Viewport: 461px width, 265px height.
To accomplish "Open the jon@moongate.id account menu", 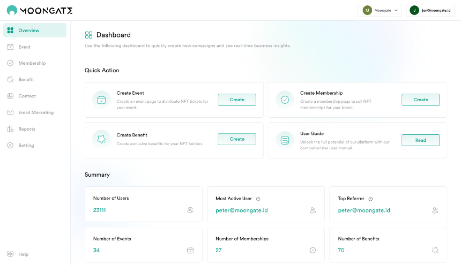I will click(x=430, y=11).
